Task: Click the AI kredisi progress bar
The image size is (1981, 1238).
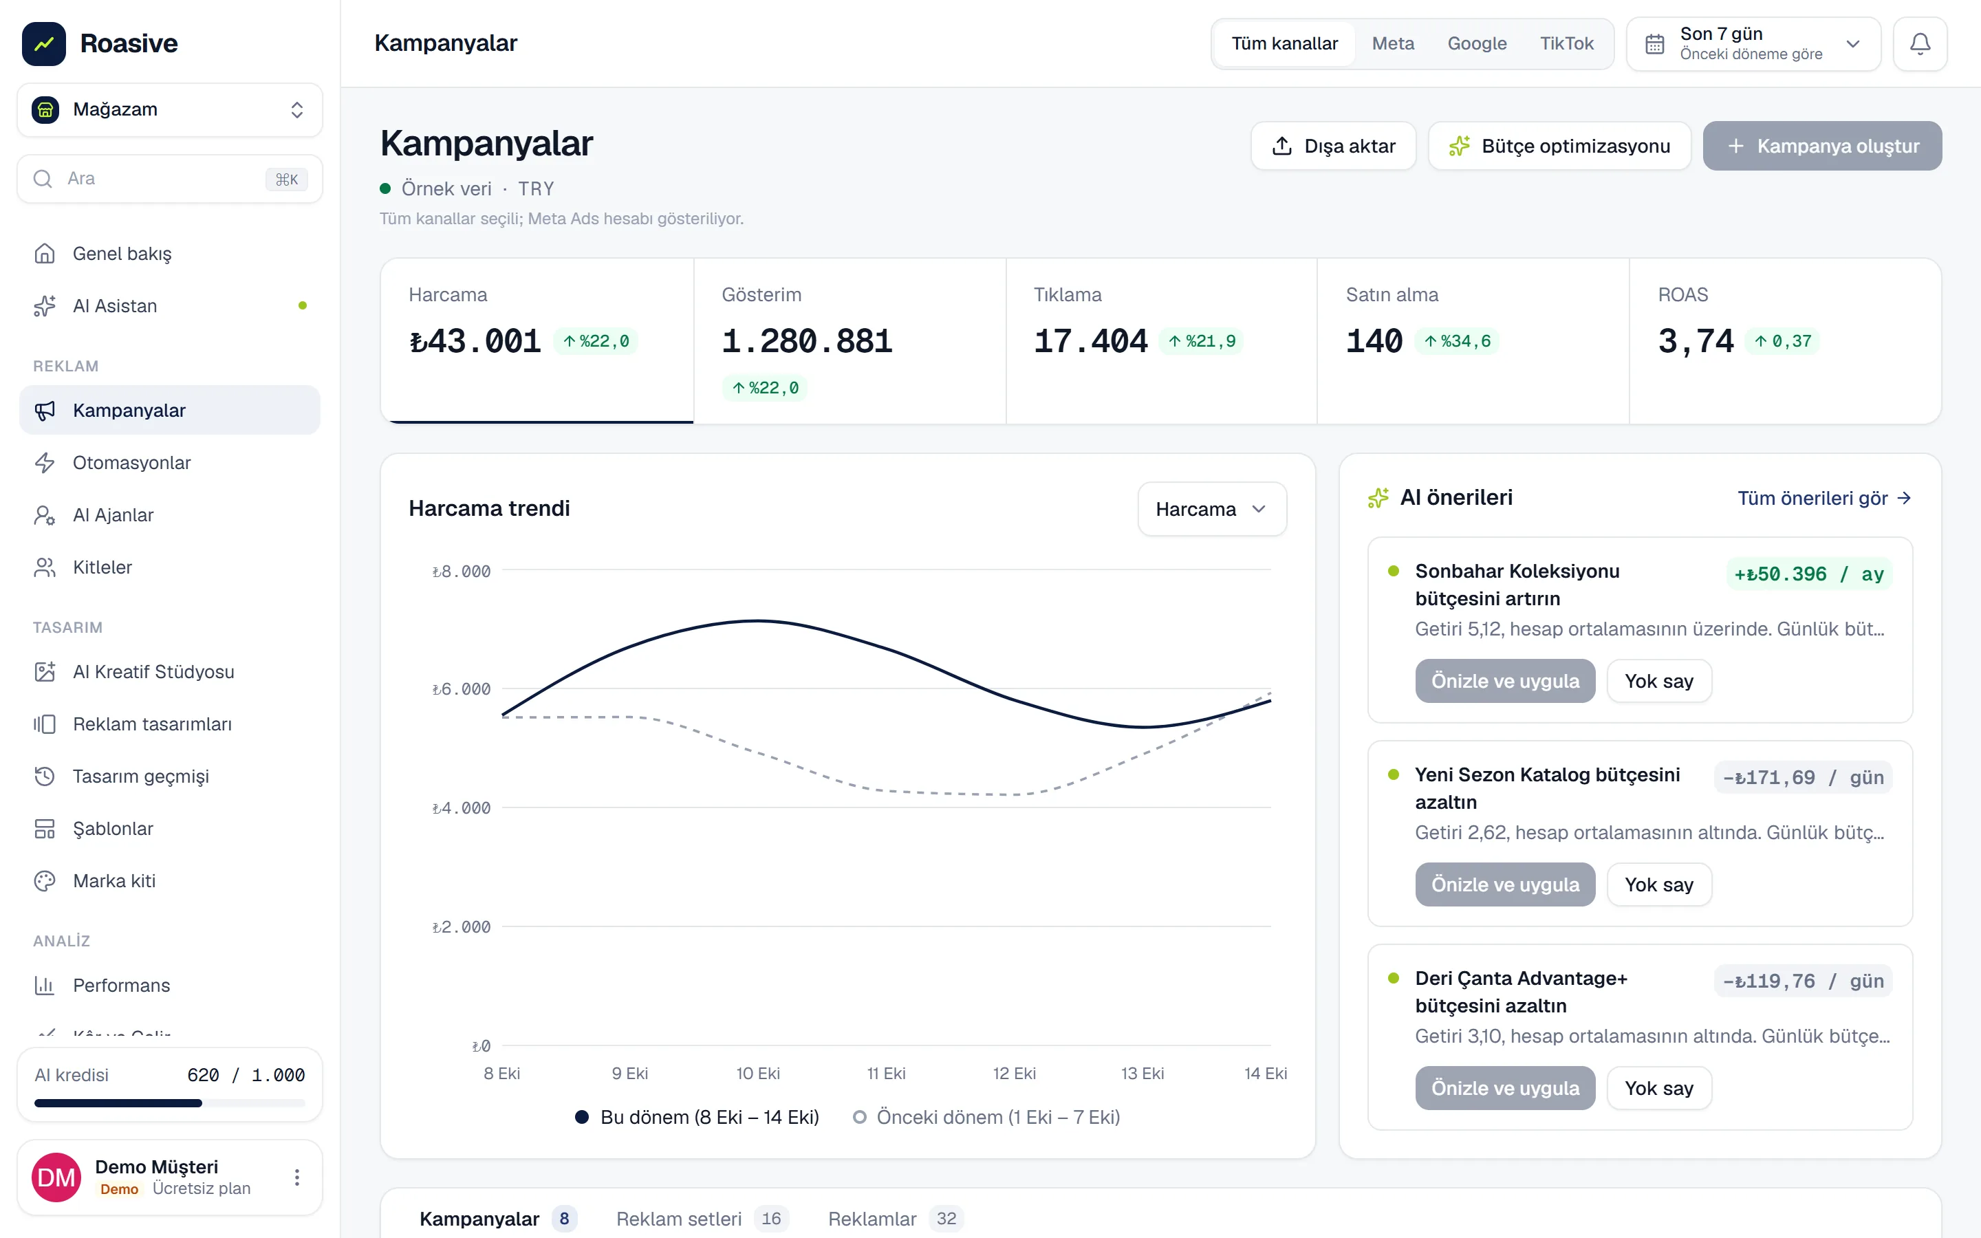Action: click(169, 1103)
